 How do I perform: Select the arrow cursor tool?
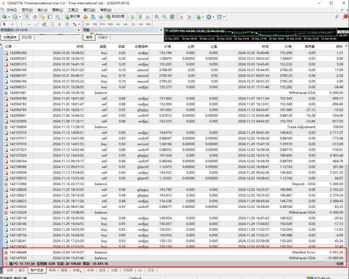[4, 24]
